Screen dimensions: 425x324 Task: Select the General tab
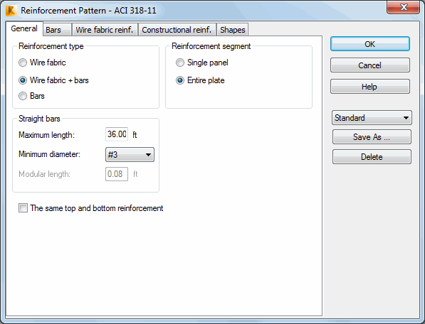(24, 28)
